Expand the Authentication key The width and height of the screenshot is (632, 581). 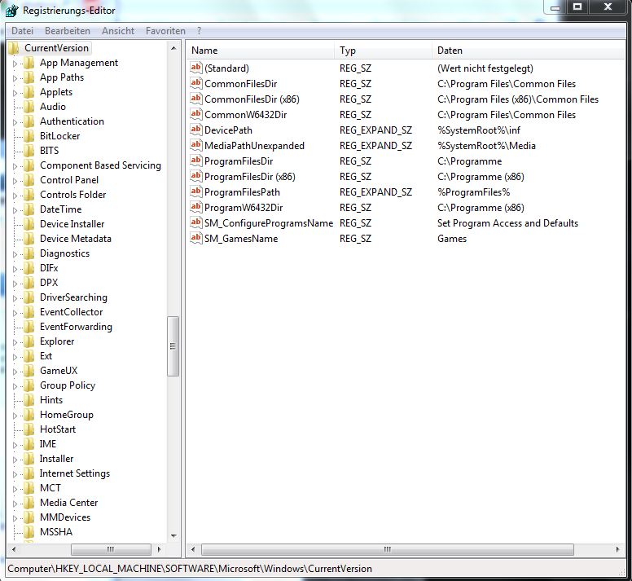pos(15,121)
